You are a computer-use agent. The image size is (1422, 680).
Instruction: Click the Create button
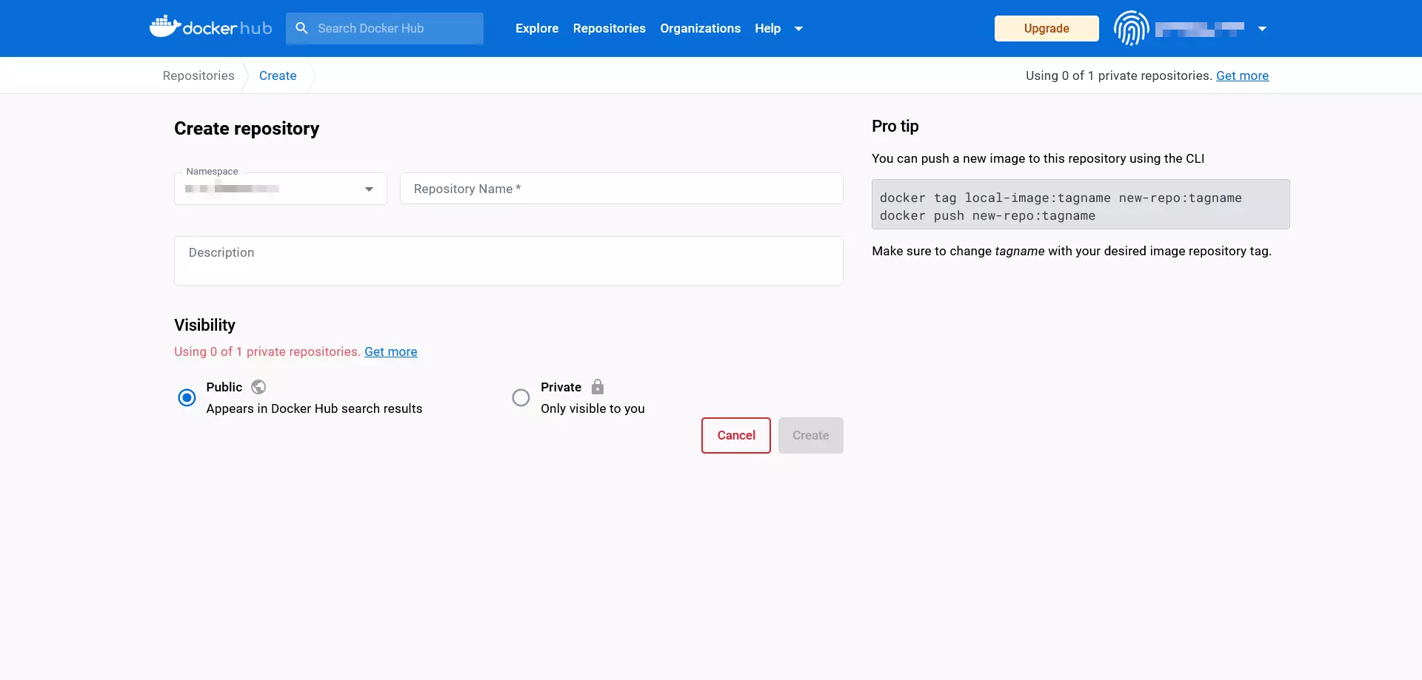810,435
